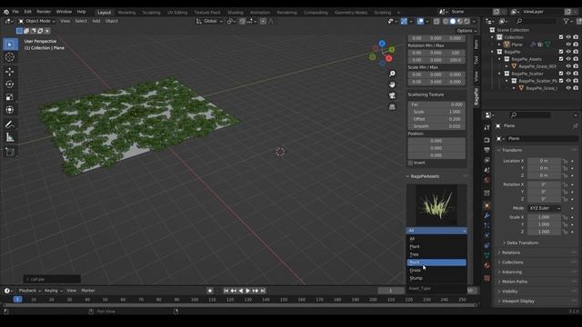Hide BagaPie_Assets collection eye icon
This screenshot has height=327, width=582.
point(568,59)
